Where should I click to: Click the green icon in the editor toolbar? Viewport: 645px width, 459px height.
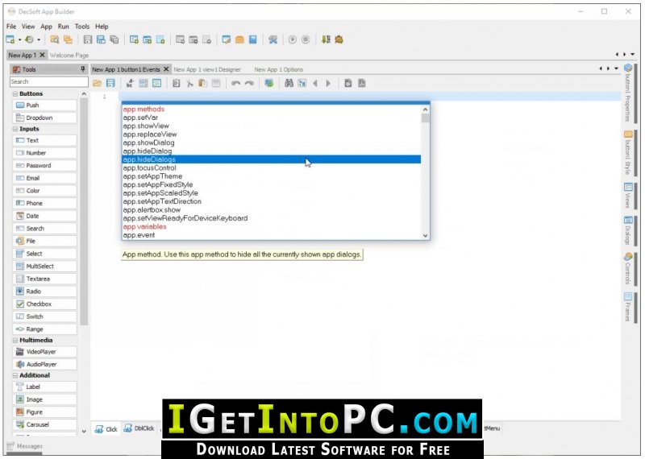pos(269,84)
